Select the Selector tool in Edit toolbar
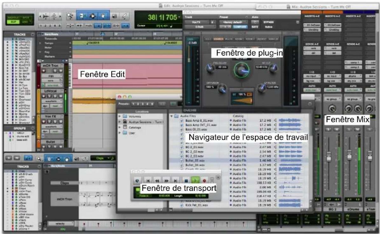380x234 pixels. click(x=92, y=16)
